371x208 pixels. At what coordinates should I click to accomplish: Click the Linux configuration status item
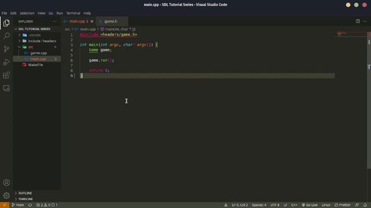(x=326, y=205)
